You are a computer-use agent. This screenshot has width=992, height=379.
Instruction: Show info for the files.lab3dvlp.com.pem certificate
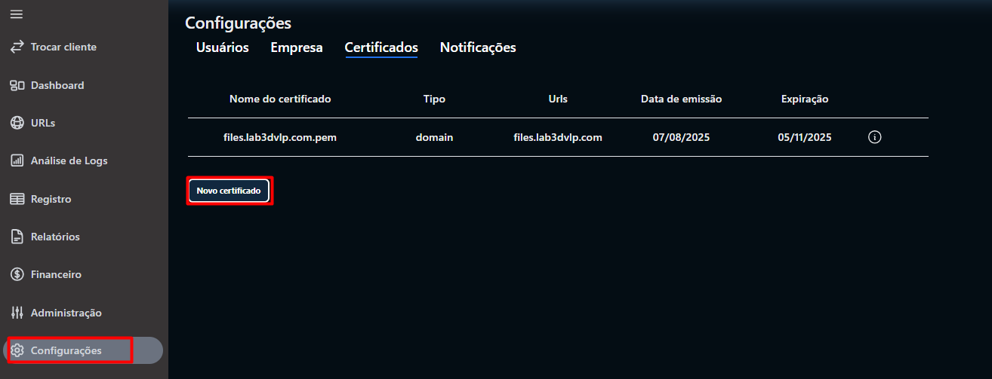tap(875, 137)
